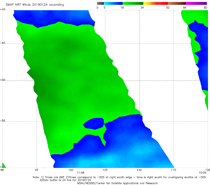The image size is (210, 185).
Task: Click the longitude label '110'
Action: 139,170
